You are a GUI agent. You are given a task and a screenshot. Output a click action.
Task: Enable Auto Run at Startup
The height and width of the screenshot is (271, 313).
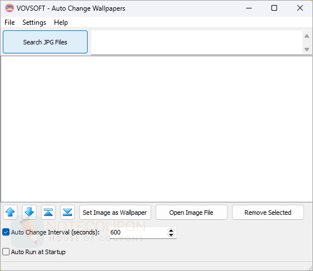point(6,252)
